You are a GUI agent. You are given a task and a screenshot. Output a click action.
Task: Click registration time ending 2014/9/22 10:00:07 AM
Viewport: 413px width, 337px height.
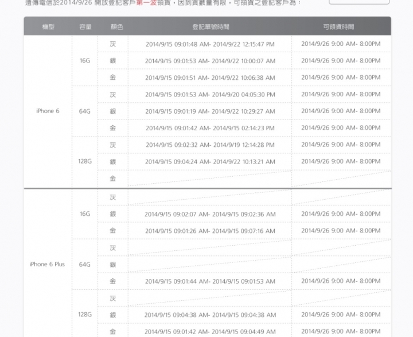point(210,61)
